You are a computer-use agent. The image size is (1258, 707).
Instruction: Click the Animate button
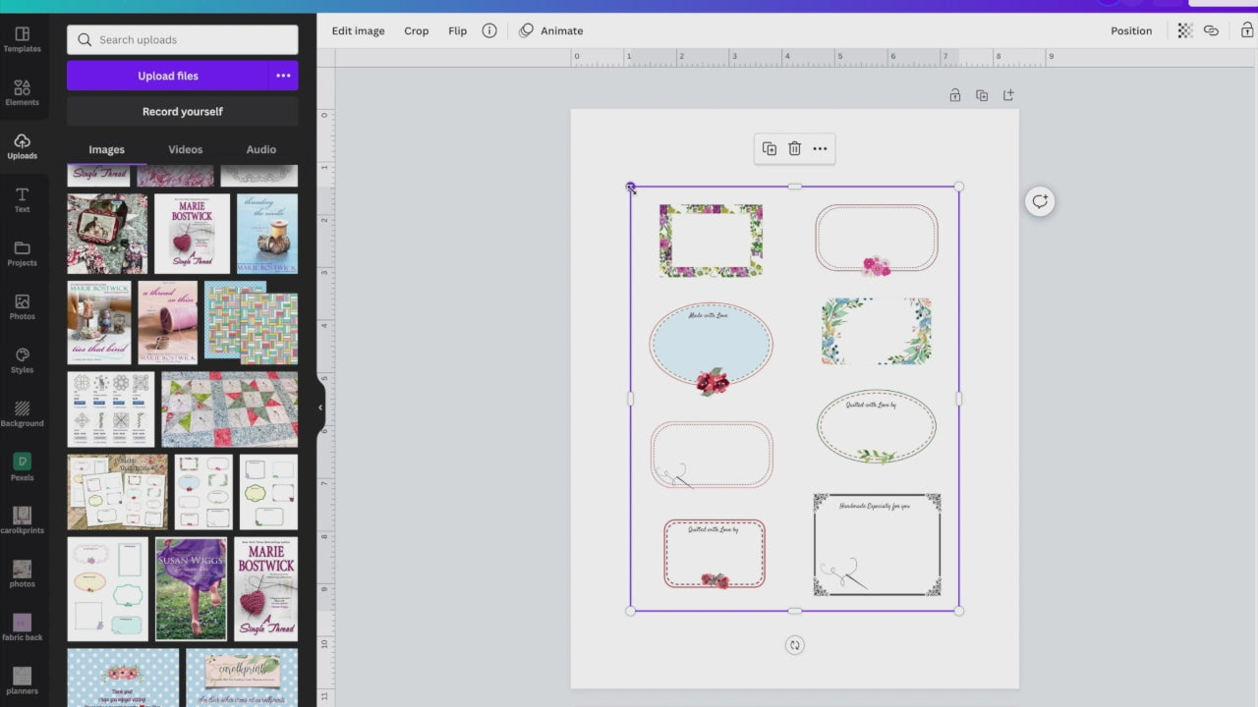[x=551, y=30]
